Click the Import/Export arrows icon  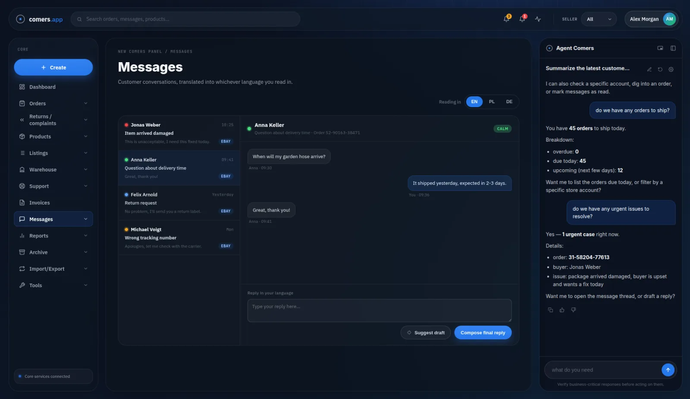22,269
